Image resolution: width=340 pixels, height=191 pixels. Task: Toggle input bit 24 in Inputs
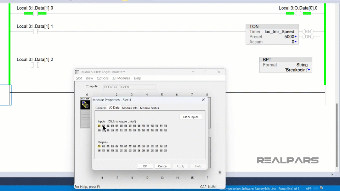click(135, 131)
